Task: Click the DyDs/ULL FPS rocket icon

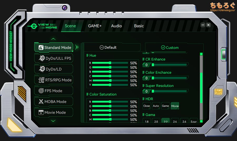Action: pos(41,58)
